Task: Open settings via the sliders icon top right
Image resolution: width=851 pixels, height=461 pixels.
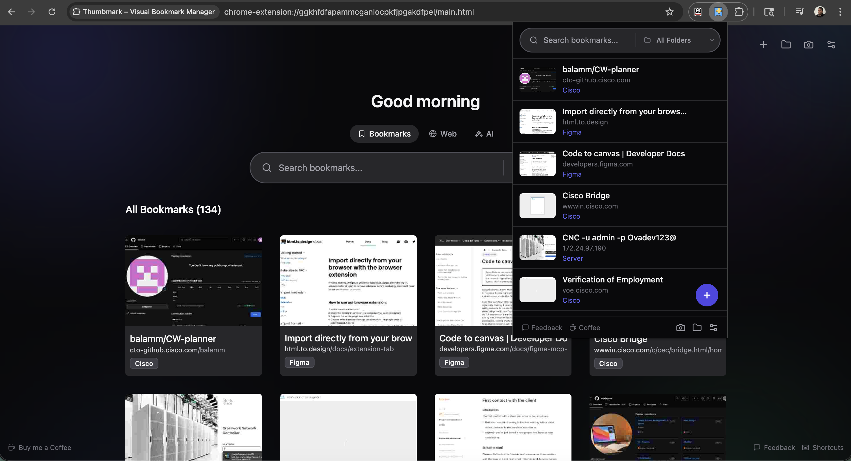Action: tap(831, 44)
